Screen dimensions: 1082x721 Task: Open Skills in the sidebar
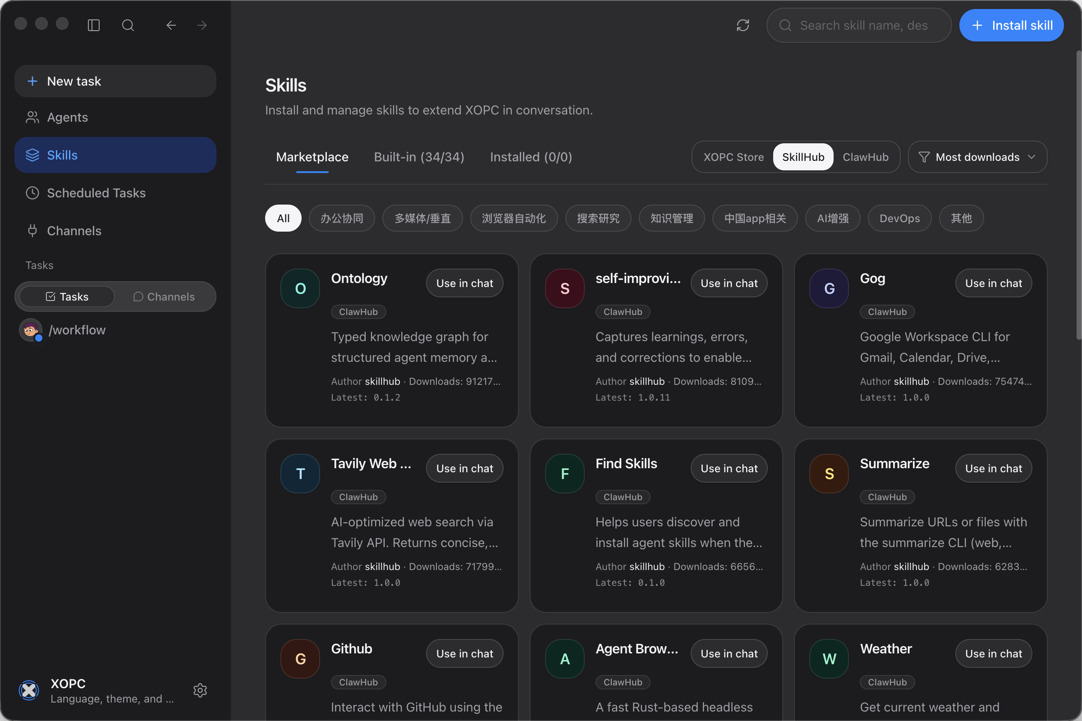click(x=115, y=155)
